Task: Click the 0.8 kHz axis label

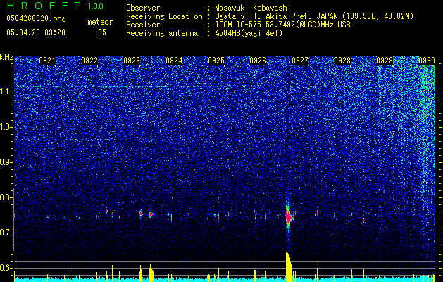Action: coord(6,197)
